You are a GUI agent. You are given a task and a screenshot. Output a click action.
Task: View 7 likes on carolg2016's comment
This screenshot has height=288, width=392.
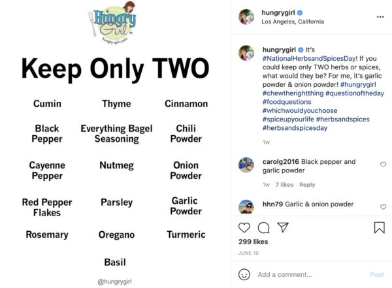click(284, 185)
